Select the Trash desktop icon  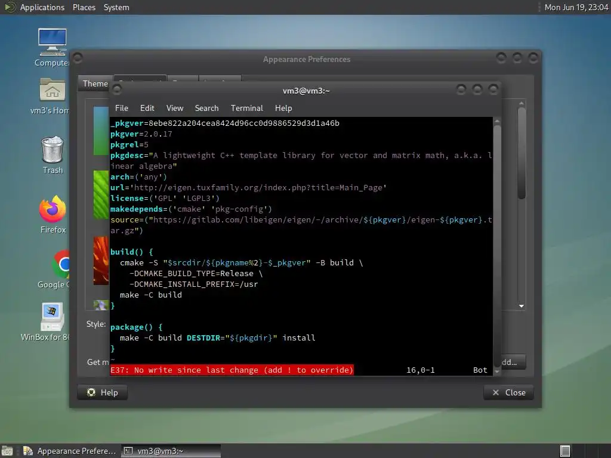53,155
